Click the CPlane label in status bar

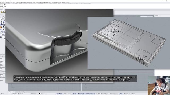click(x=2, y=94)
